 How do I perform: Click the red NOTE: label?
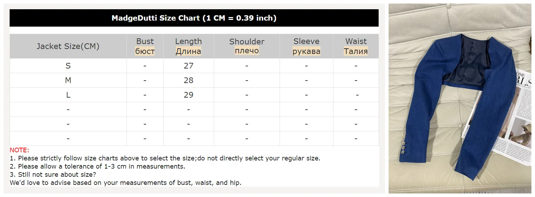[x=19, y=150]
